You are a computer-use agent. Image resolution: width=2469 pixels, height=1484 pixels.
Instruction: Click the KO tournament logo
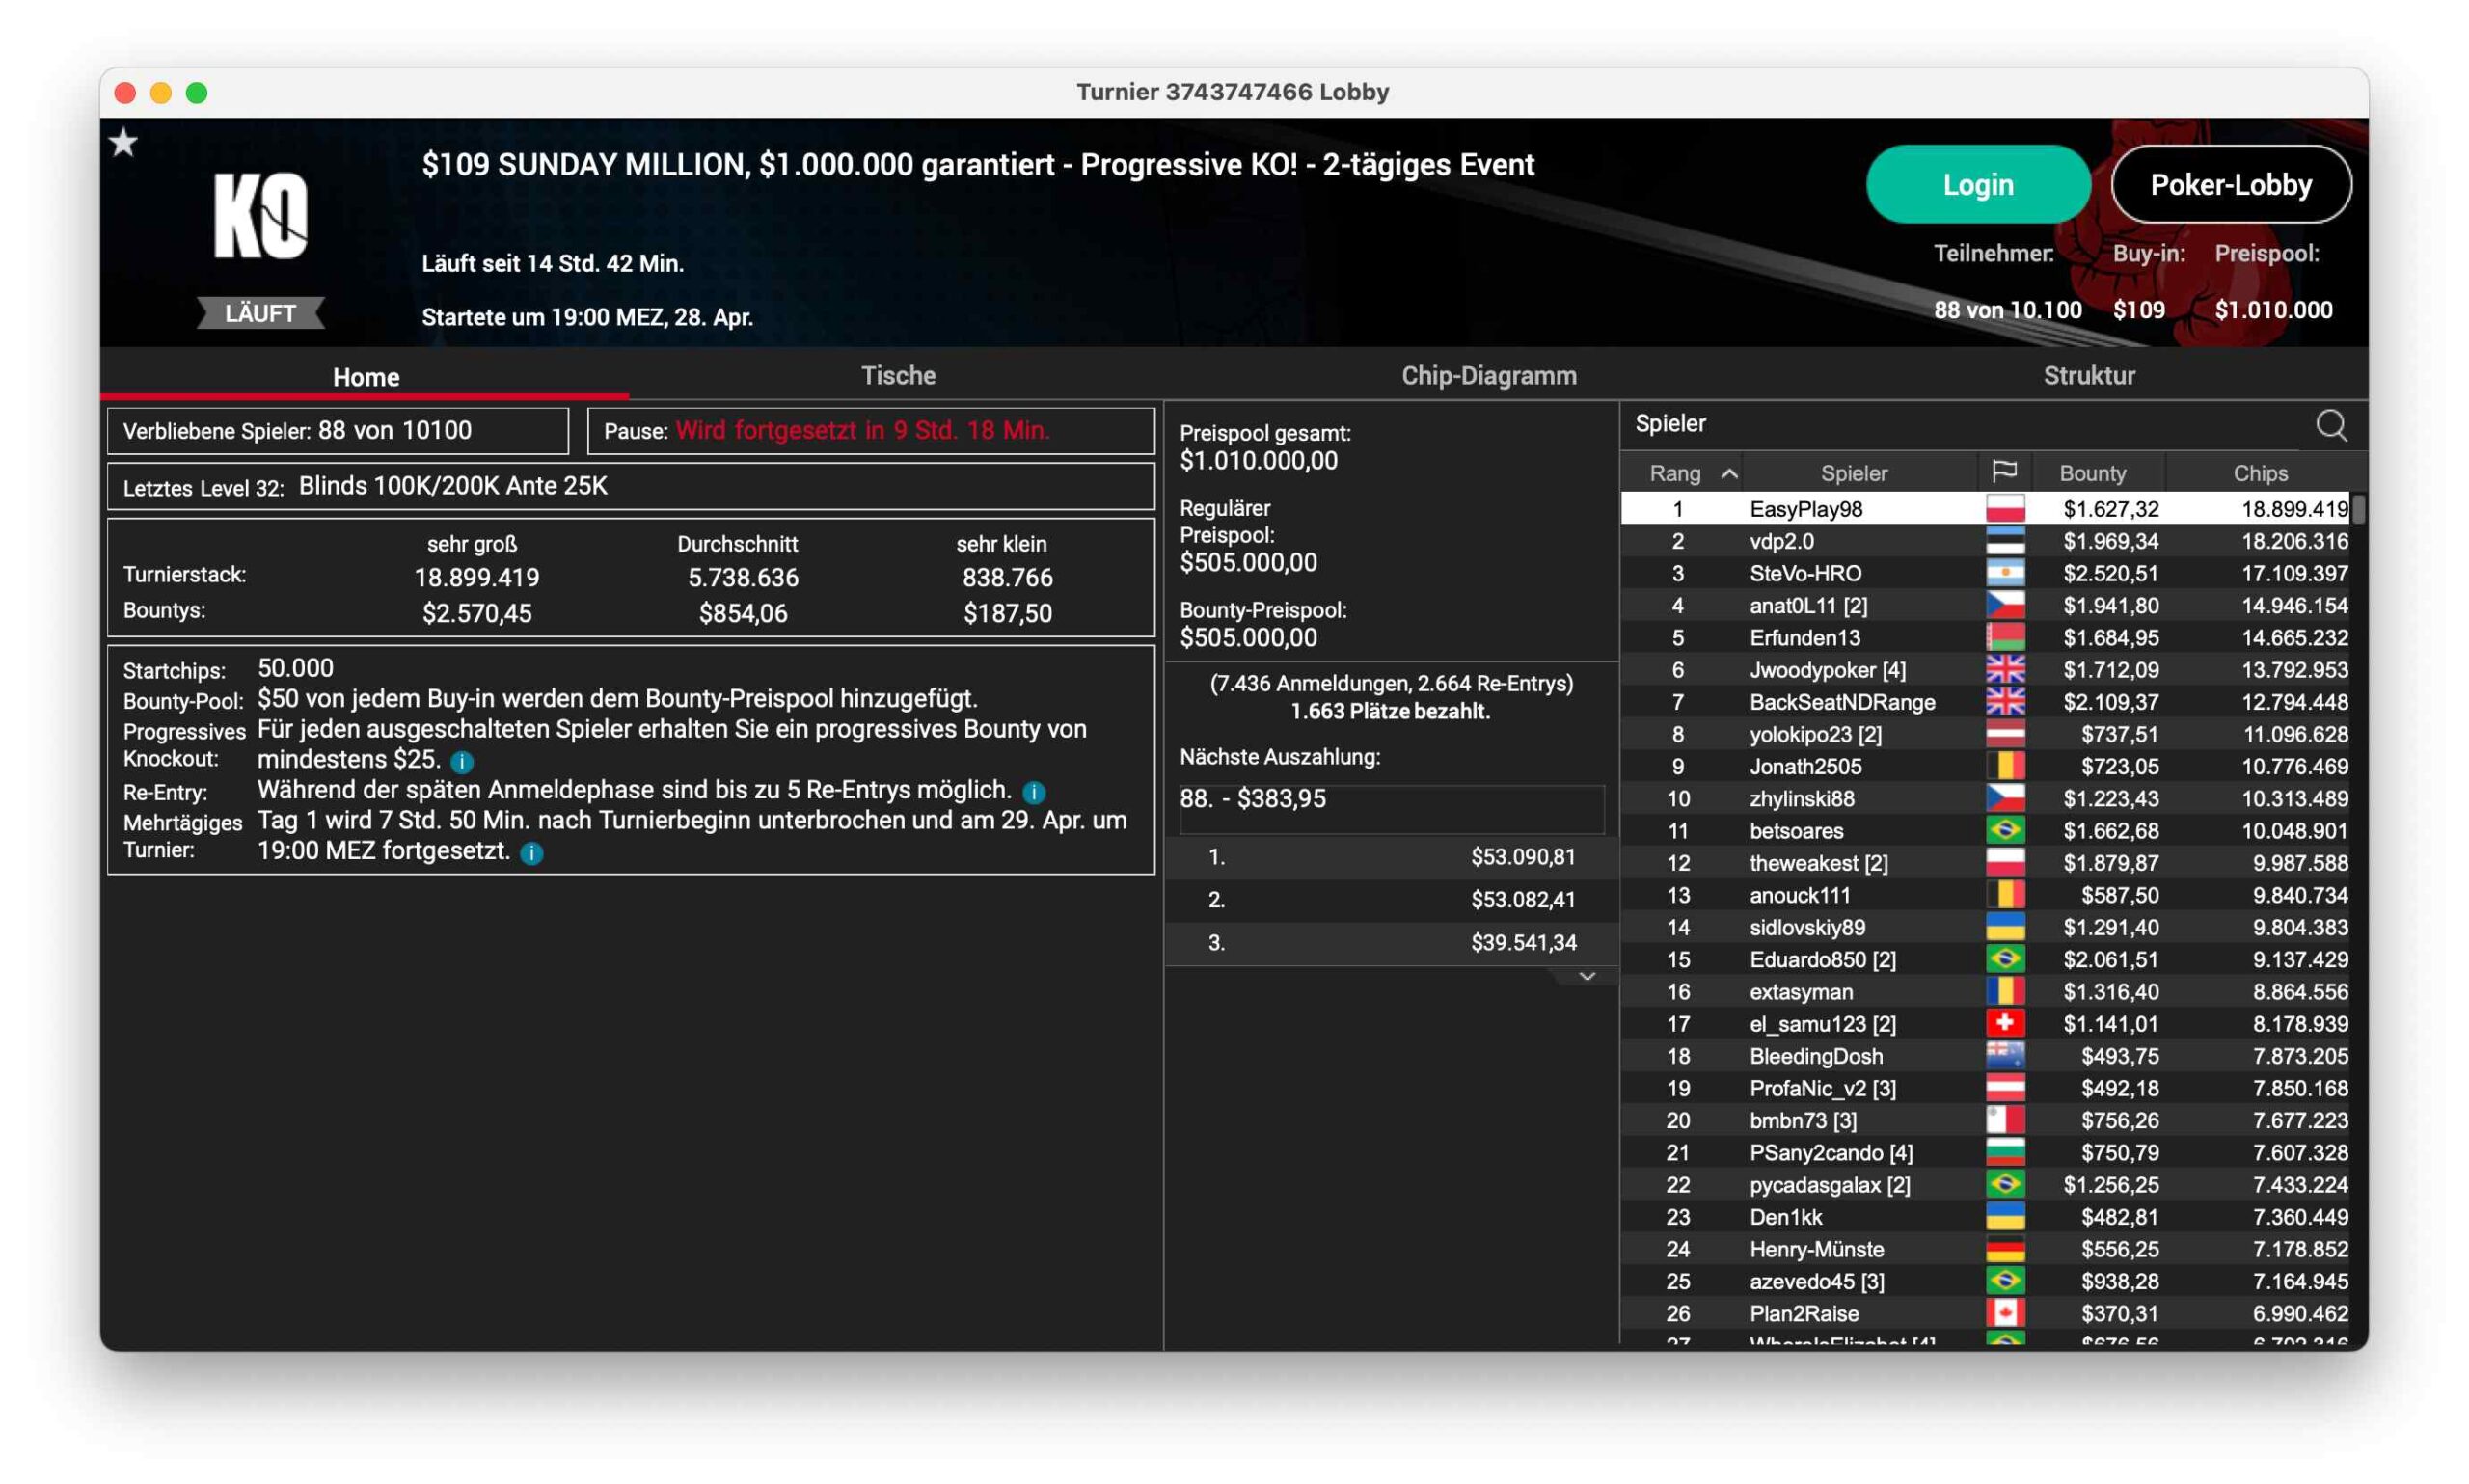(x=261, y=216)
